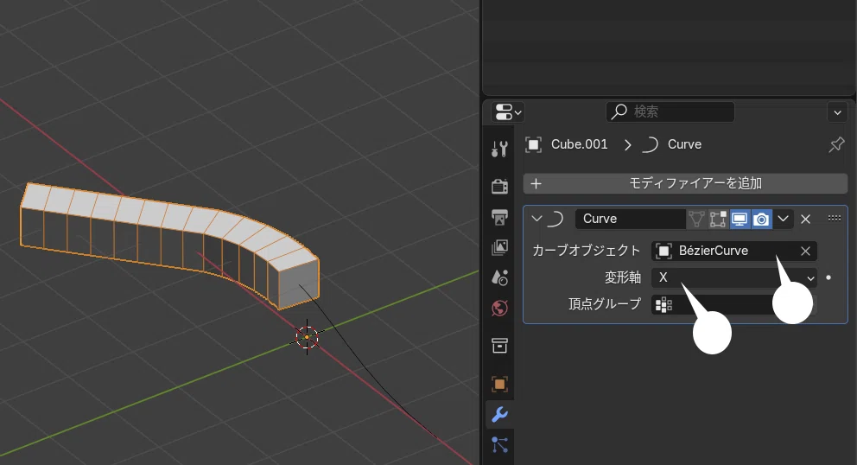Click モディファイアーを追加 button
Viewport: 857px width, 465px height.
[x=685, y=183]
